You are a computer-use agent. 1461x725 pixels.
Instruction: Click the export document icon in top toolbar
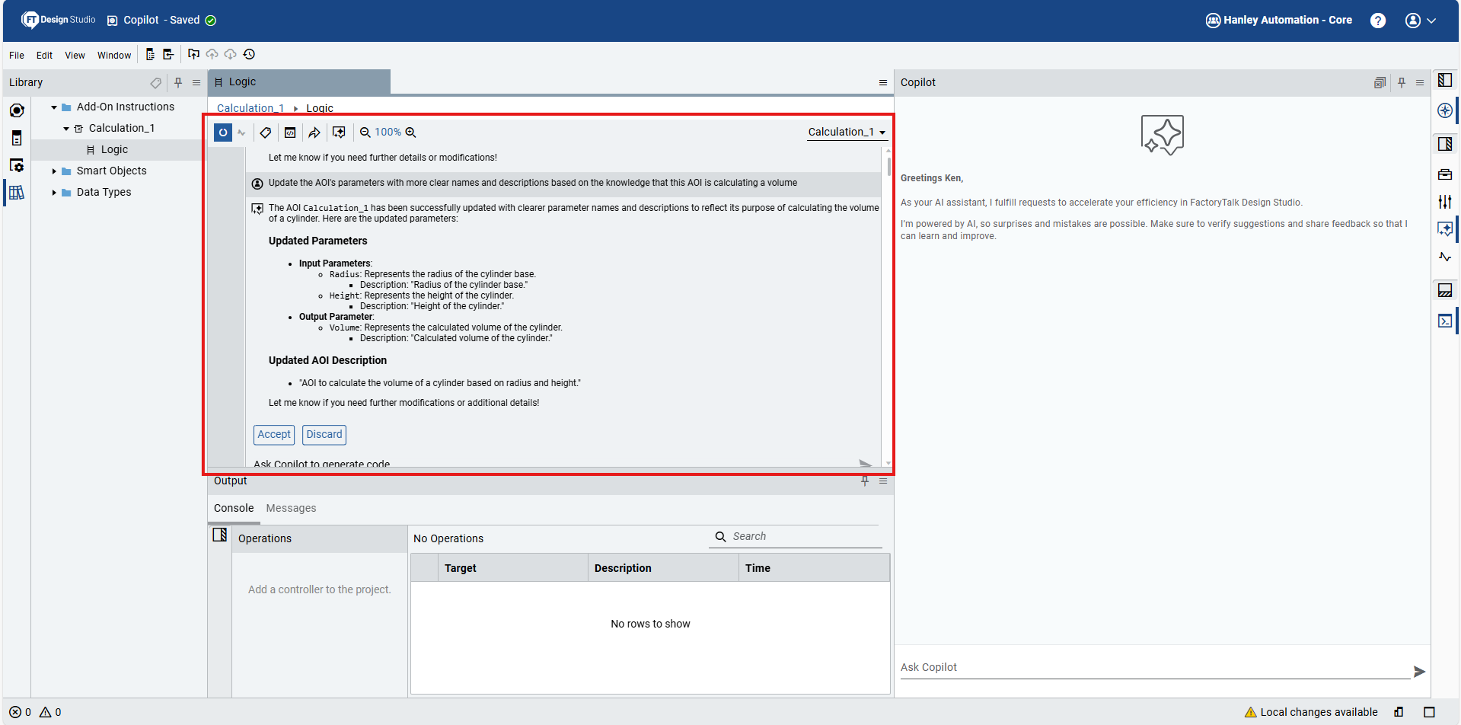[168, 54]
